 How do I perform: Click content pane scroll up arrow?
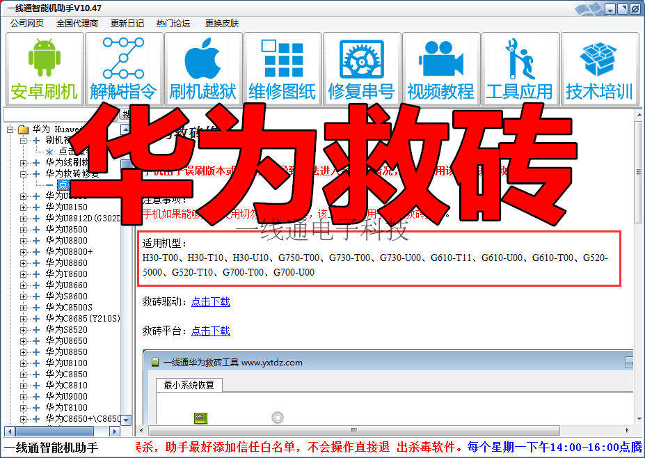click(639, 115)
